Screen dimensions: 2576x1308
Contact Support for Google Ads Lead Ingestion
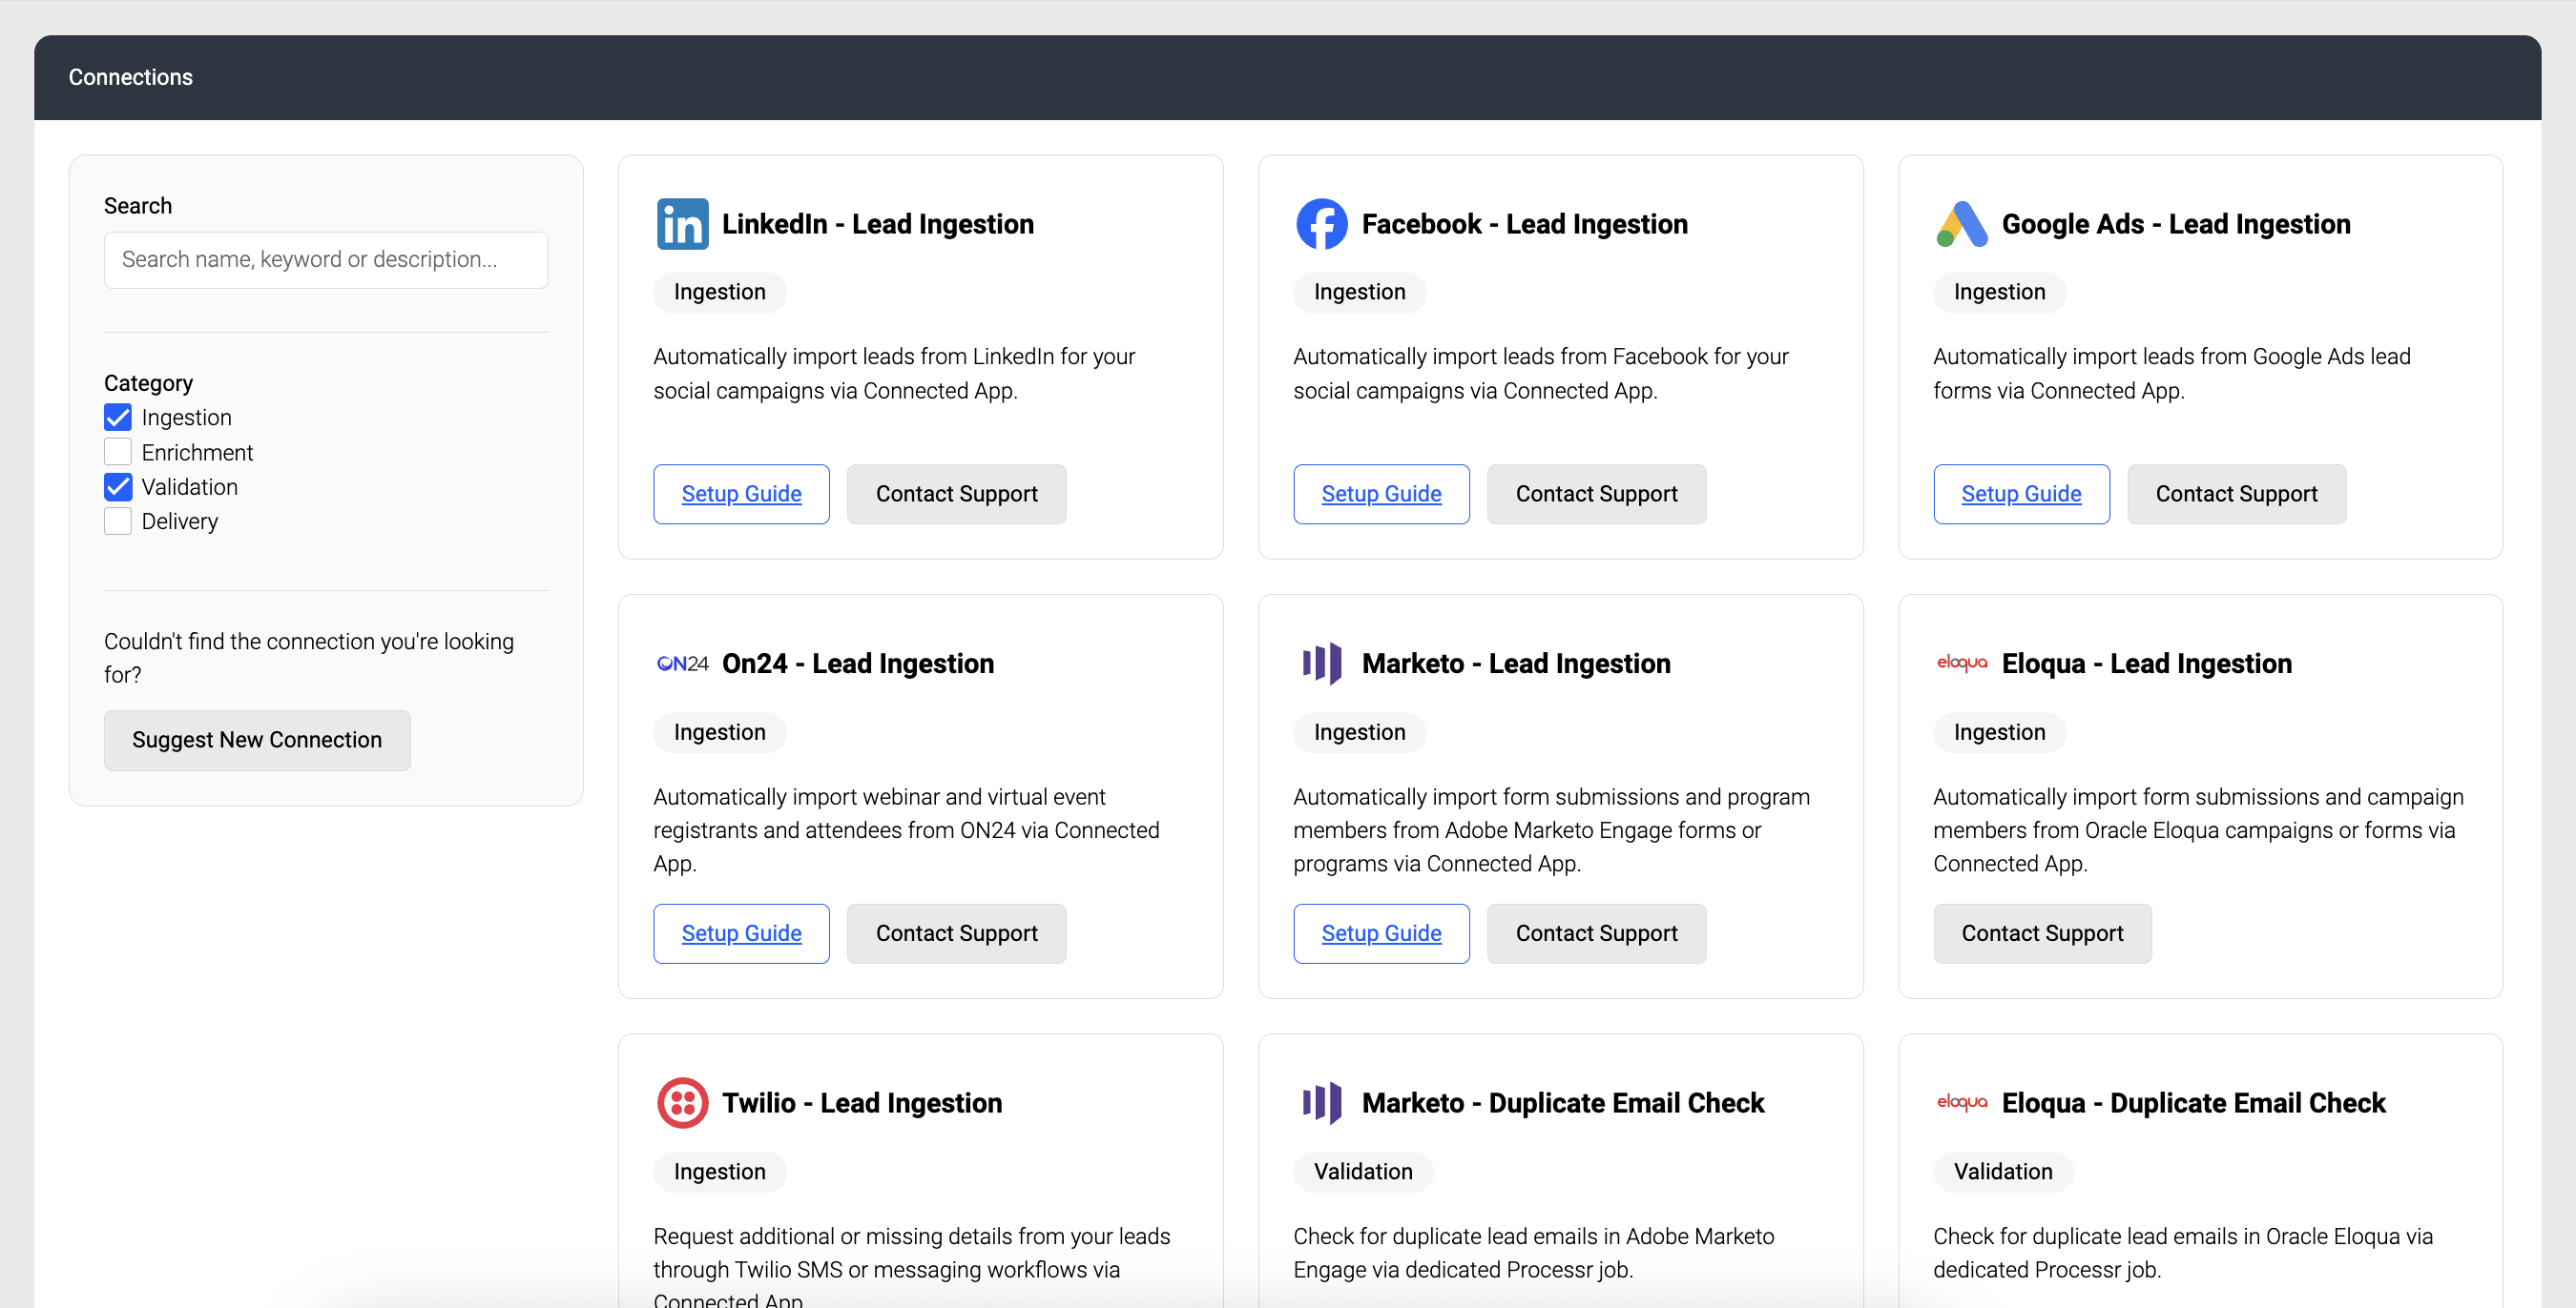pos(2236,494)
